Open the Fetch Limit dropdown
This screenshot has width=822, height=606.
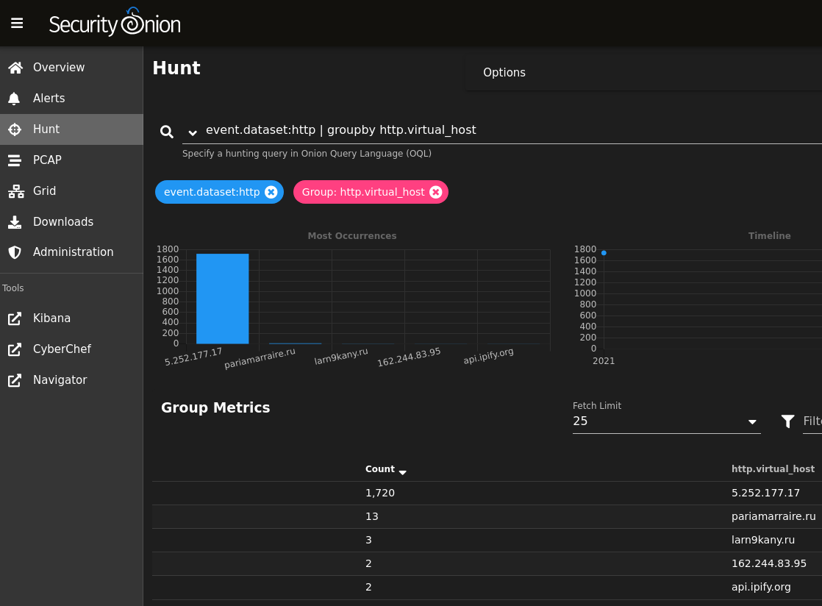click(666, 421)
